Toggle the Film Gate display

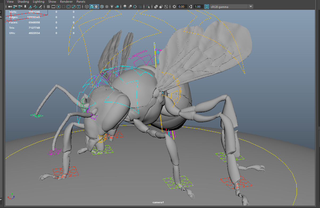pos(53,7)
